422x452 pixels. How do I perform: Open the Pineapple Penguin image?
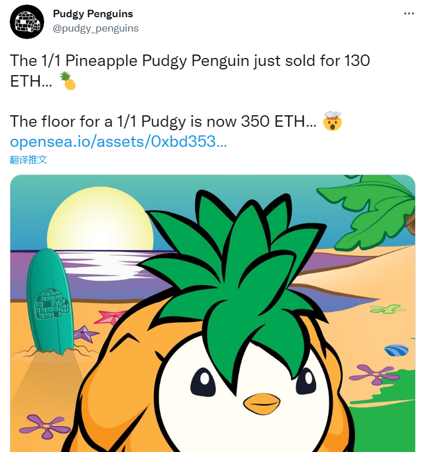[x=212, y=313]
